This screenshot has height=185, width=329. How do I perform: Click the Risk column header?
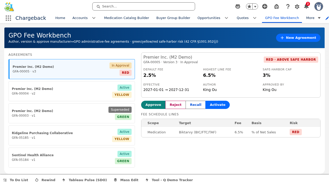[x=294, y=123]
